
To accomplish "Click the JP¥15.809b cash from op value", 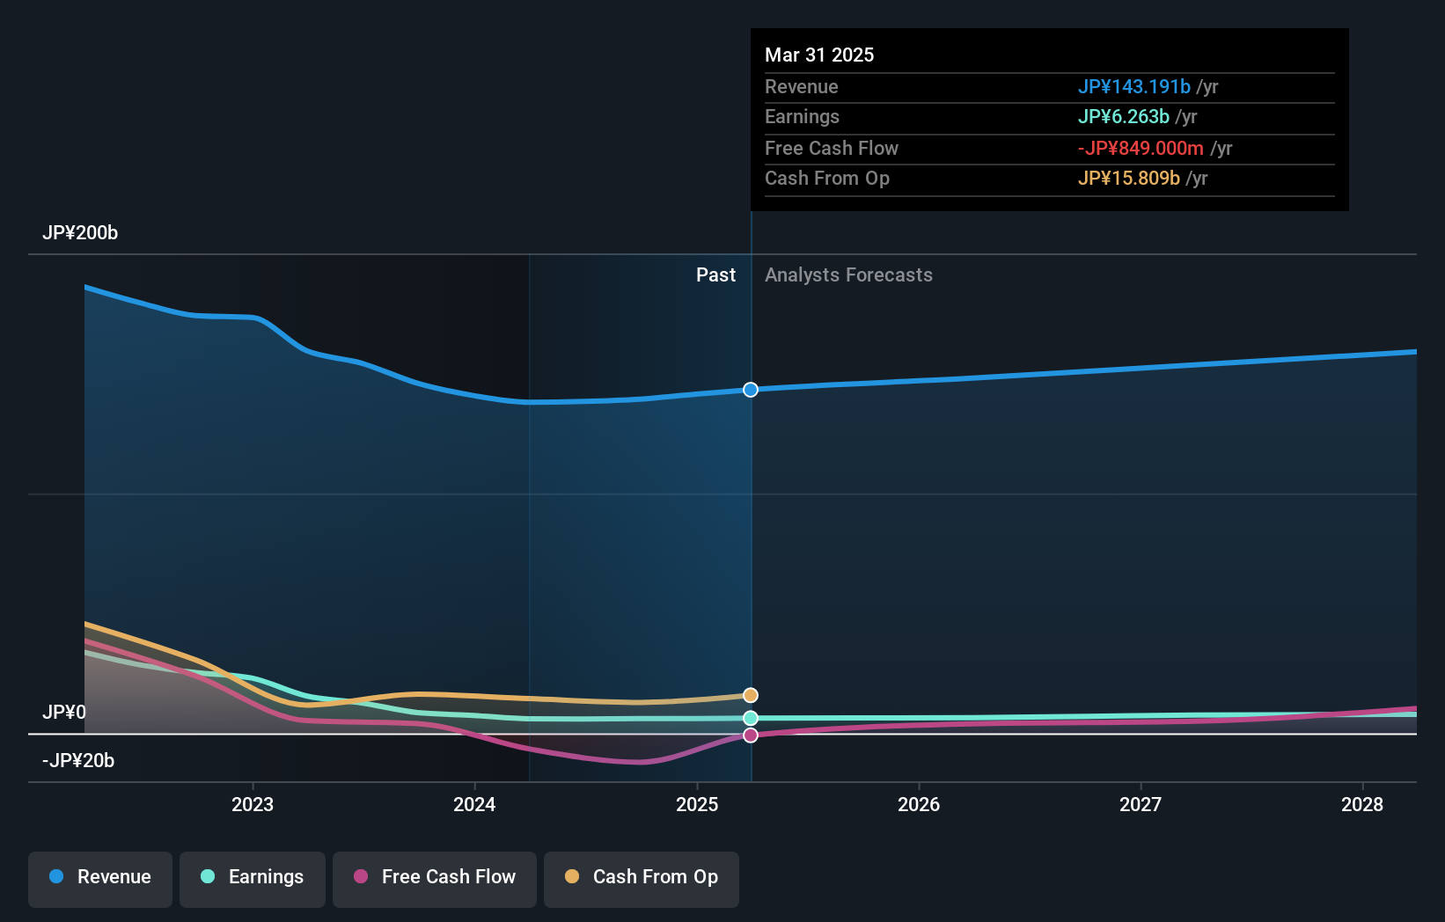I will [x=1129, y=179].
